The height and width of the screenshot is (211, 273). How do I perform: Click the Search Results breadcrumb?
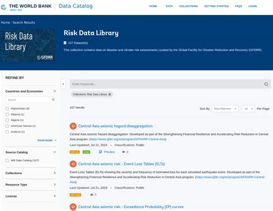point(24,22)
